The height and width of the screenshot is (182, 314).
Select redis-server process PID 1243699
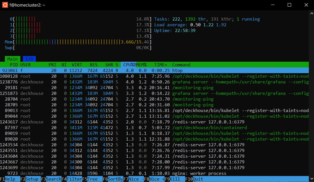pyautogui.click(x=154, y=168)
